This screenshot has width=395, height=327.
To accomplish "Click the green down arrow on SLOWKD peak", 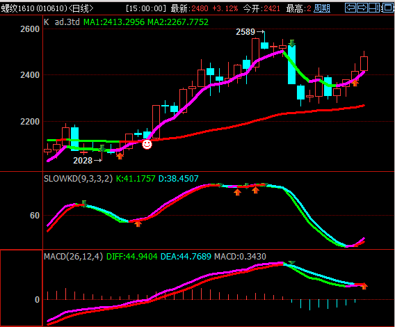I will coord(84,203).
